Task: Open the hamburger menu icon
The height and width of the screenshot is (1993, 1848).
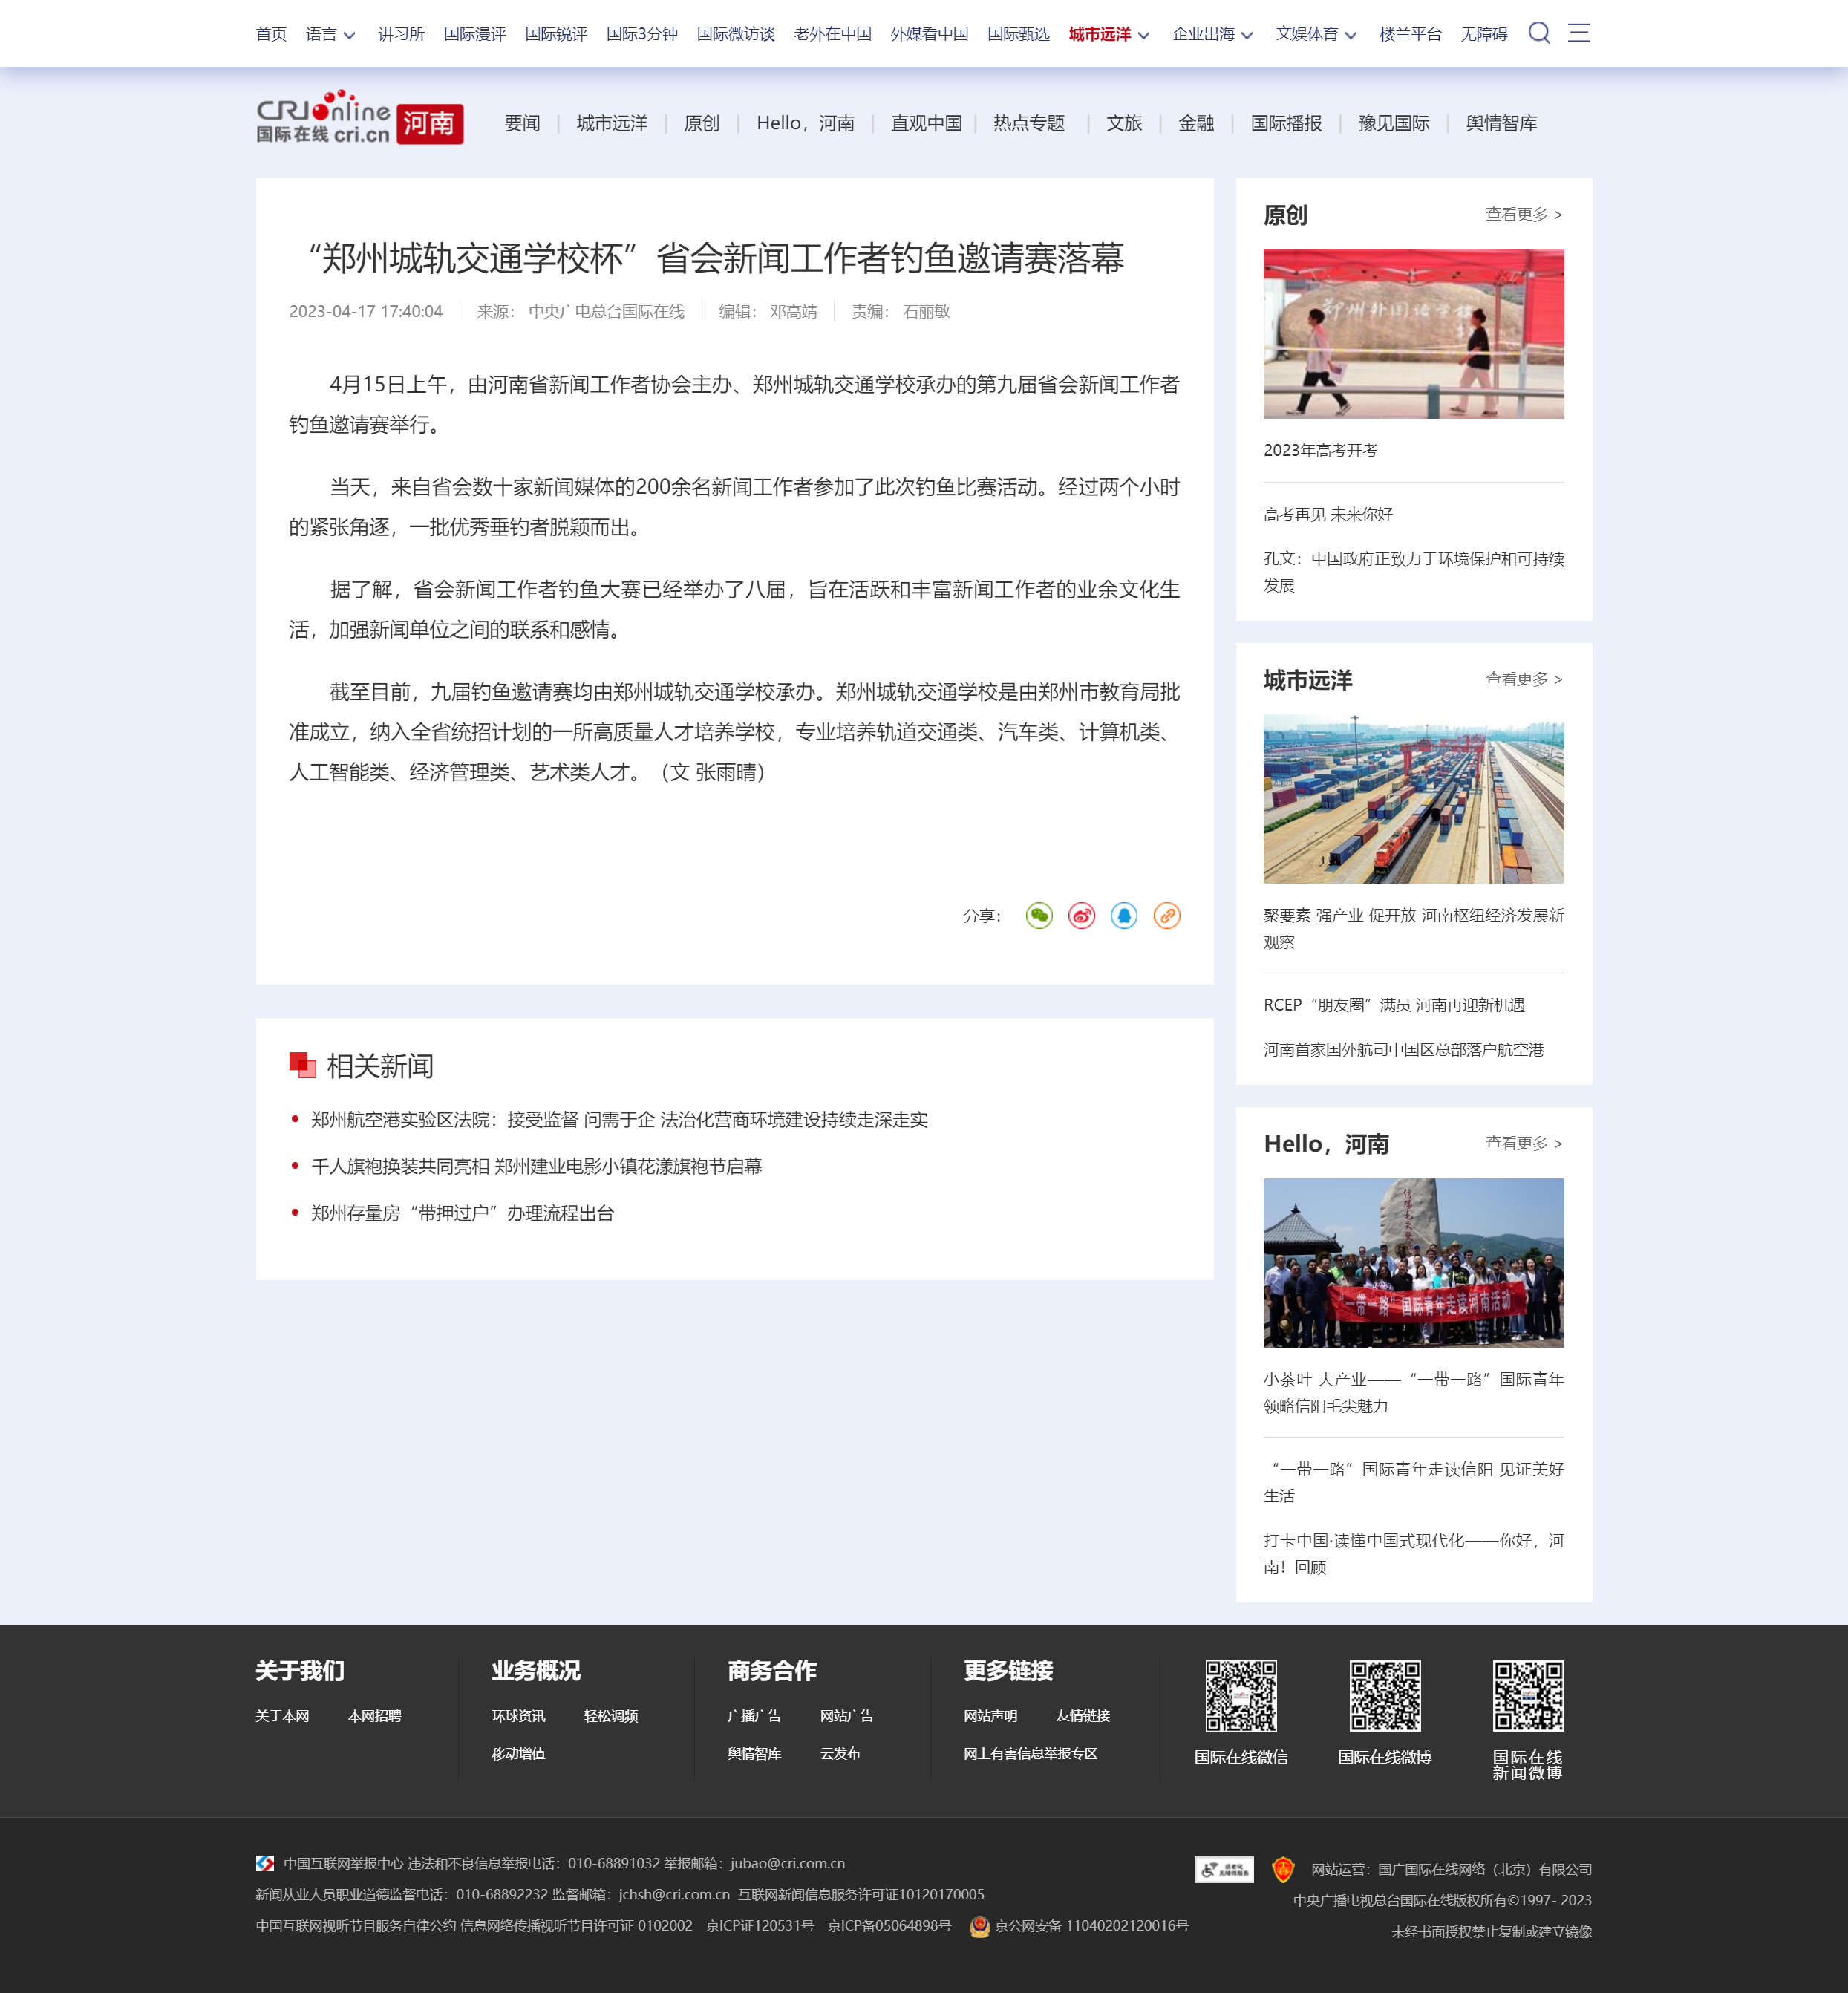Action: (1579, 33)
